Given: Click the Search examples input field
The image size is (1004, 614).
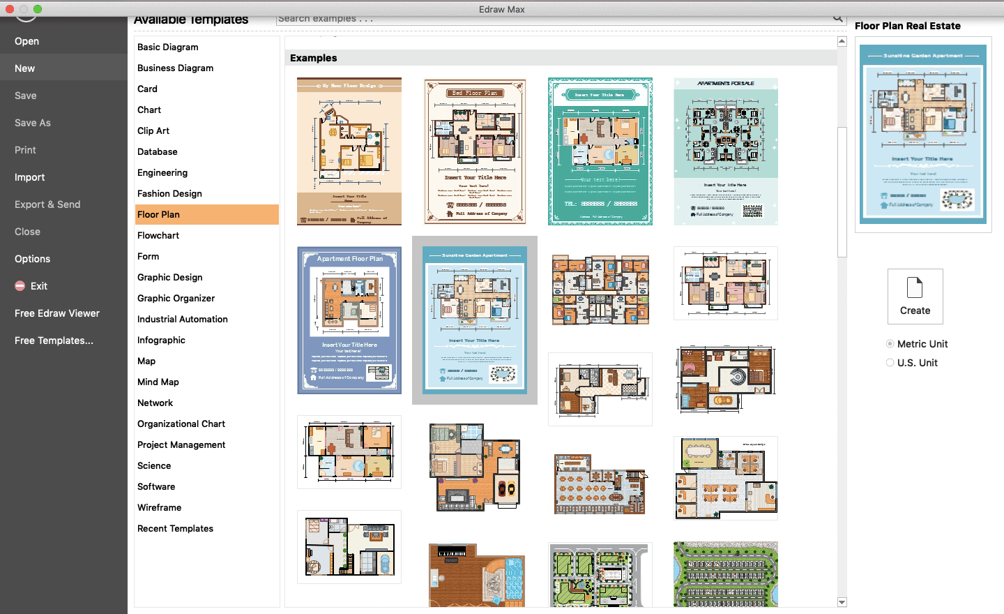Looking at the screenshot, I should coord(551,19).
